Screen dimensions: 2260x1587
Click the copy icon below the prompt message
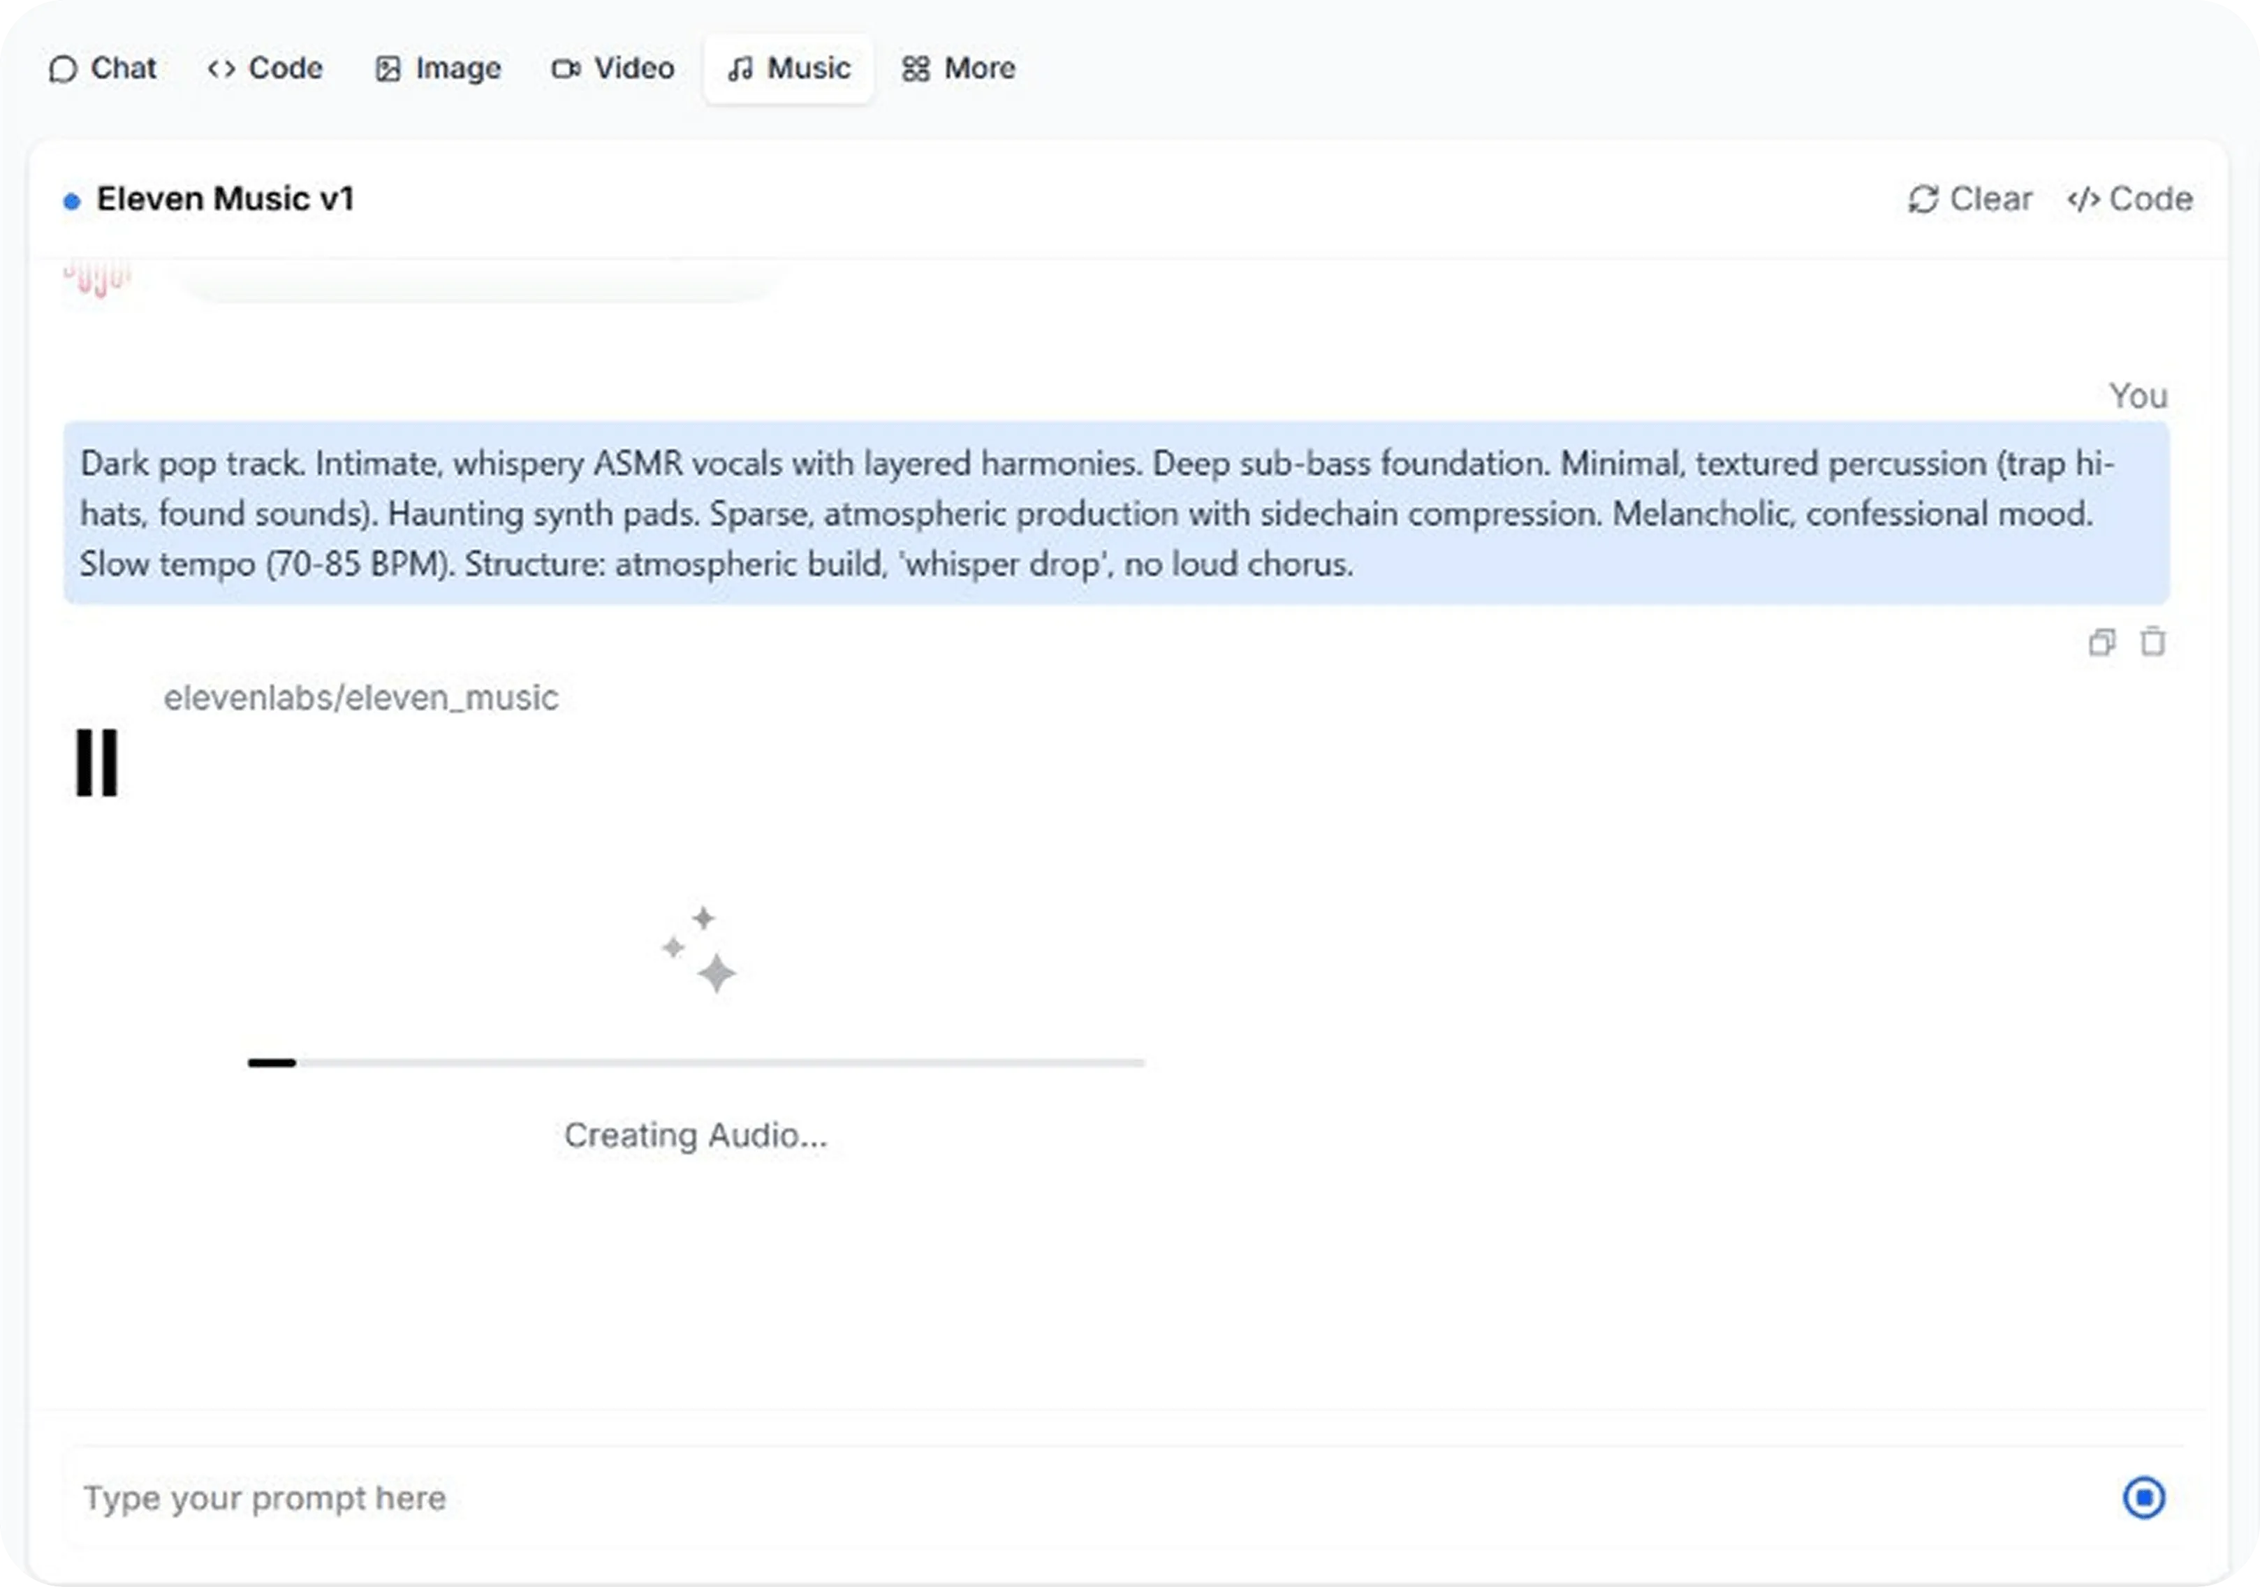[2104, 642]
